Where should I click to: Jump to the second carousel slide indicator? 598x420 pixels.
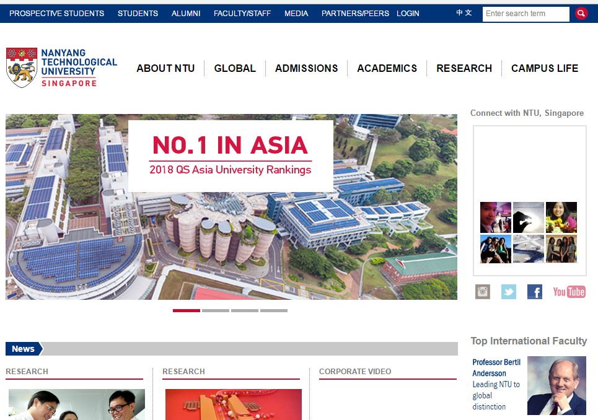[216, 310]
